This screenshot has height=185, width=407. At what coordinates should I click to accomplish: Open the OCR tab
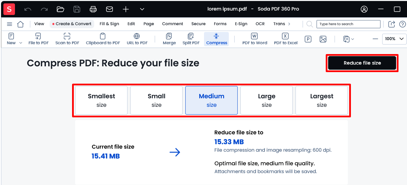[260, 24]
